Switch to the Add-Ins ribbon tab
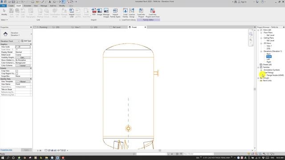285x160 pixels. tap(53, 6)
